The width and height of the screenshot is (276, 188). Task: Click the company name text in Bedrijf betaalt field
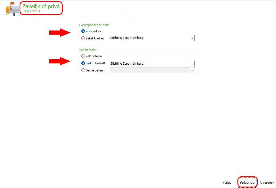127,64
